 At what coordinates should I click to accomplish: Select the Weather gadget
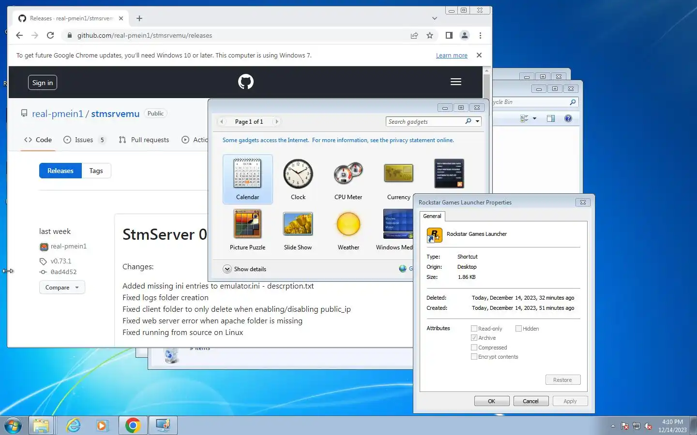(x=348, y=230)
